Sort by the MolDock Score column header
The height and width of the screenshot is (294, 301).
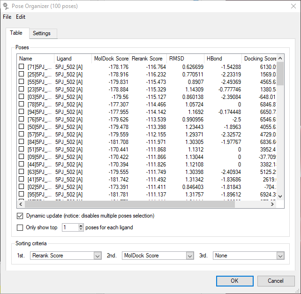click(110, 59)
